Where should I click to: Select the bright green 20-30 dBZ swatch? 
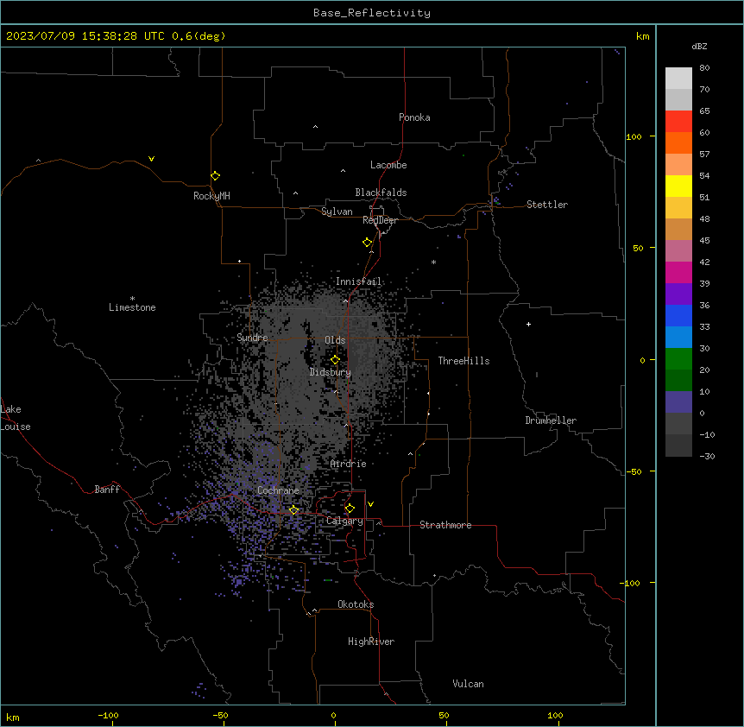[x=678, y=359]
